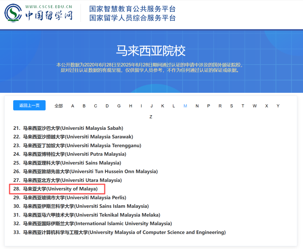Filter universities by letter C
Screen dimensions: 303x249
click(95, 106)
